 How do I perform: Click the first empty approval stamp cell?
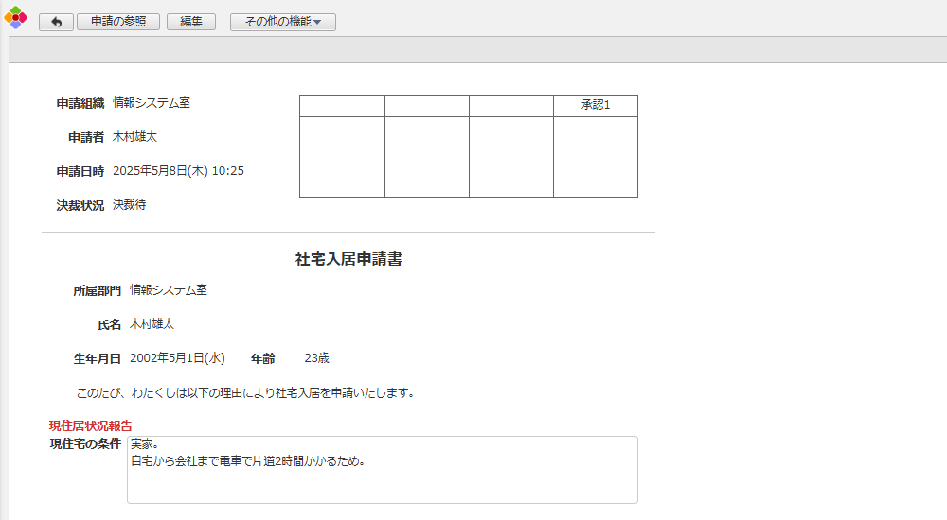342,157
